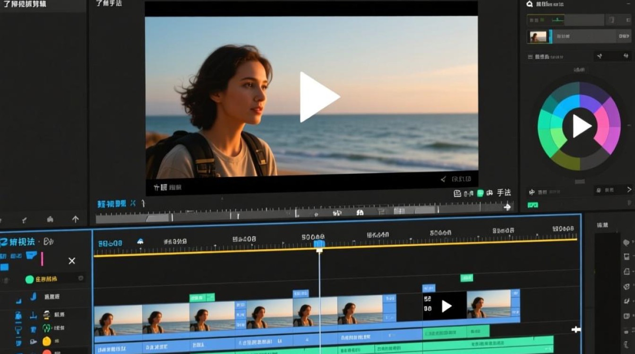Toggle the green circle indicator on the top track
Screen dimensions: 635x354
(29, 279)
